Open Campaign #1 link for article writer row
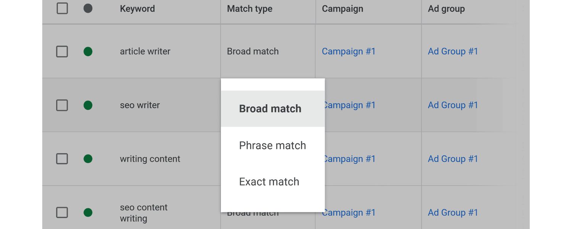Screen dimensions: 572x229 349,51
